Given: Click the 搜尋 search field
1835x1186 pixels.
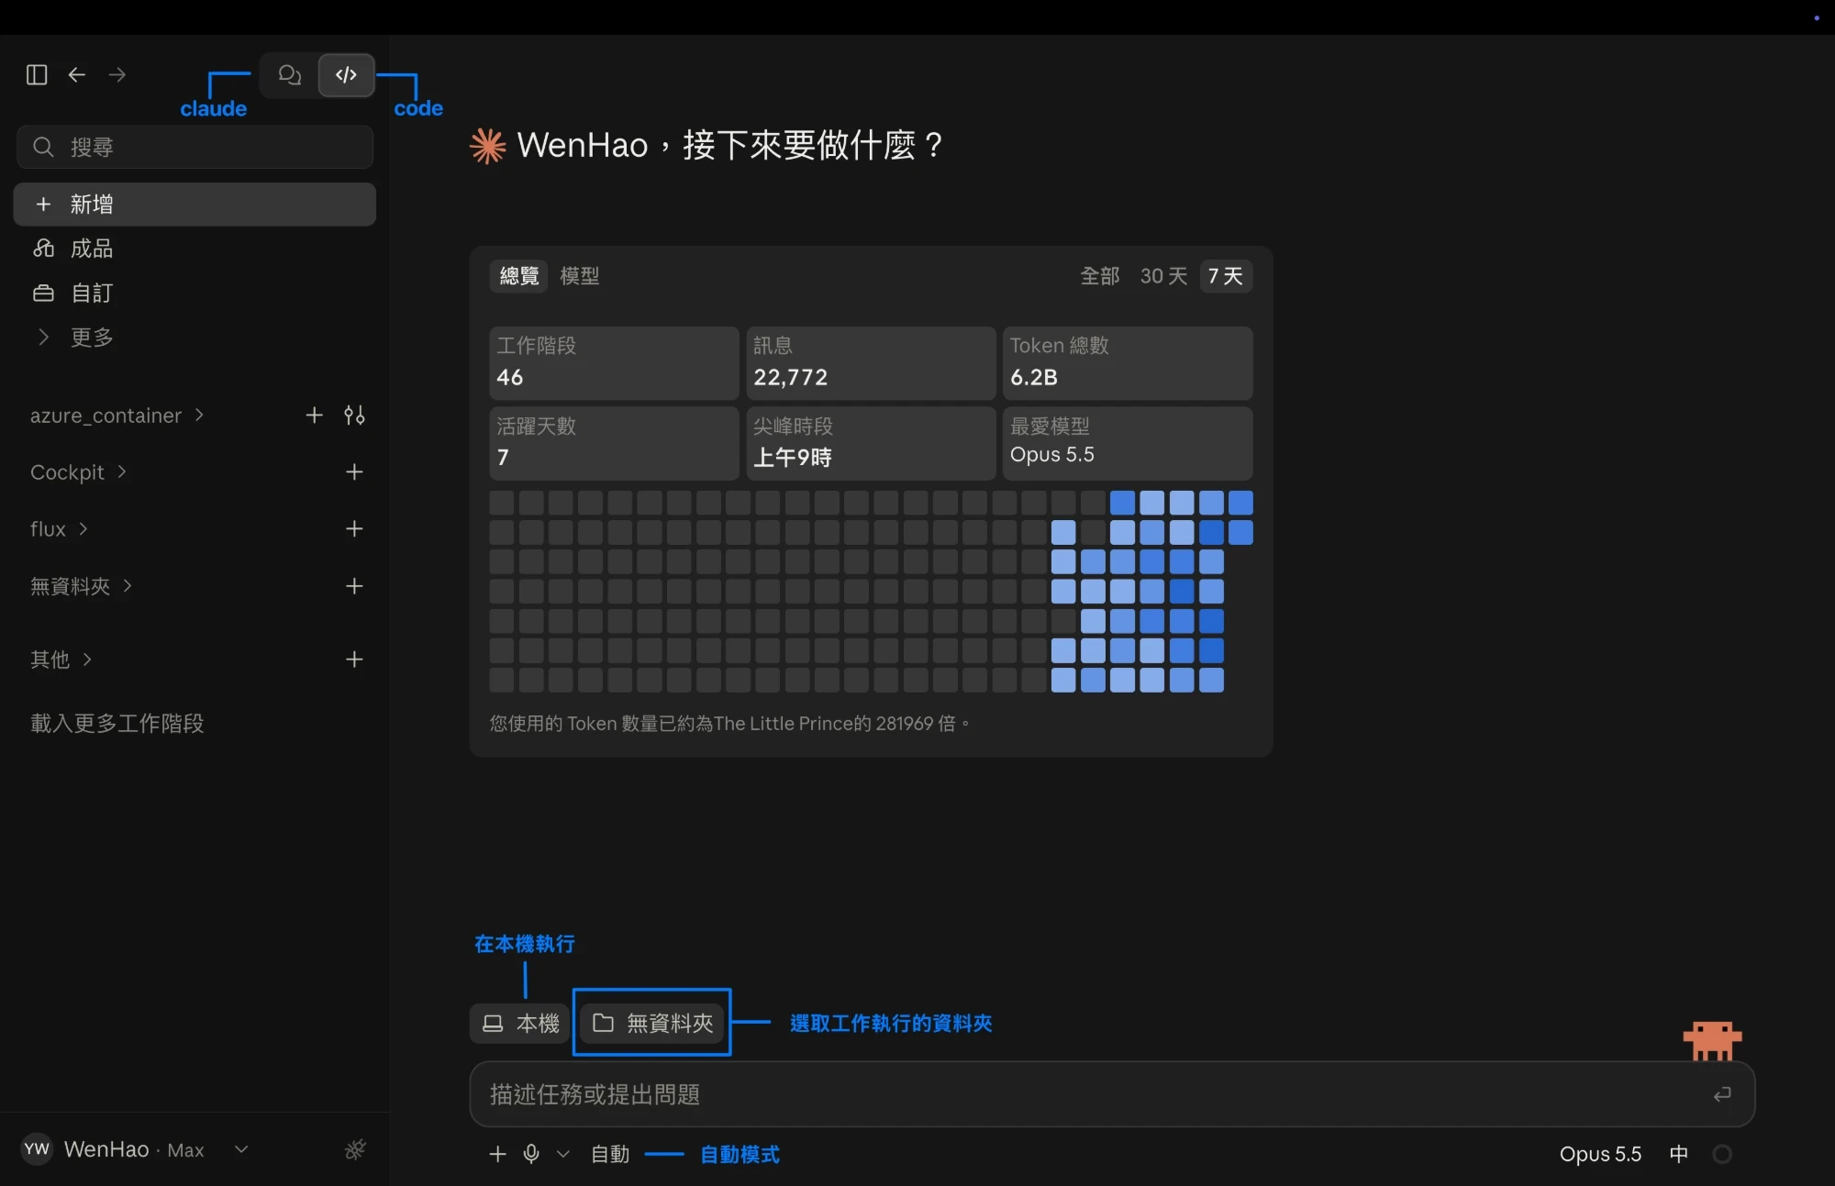Looking at the screenshot, I should pyautogui.click(x=195, y=147).
